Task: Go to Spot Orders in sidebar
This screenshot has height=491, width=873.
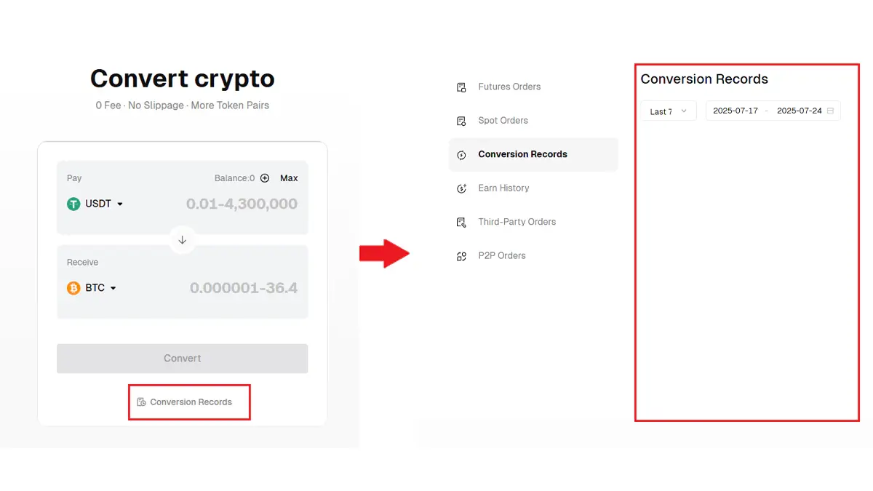Action: click(x=503, y=121)
